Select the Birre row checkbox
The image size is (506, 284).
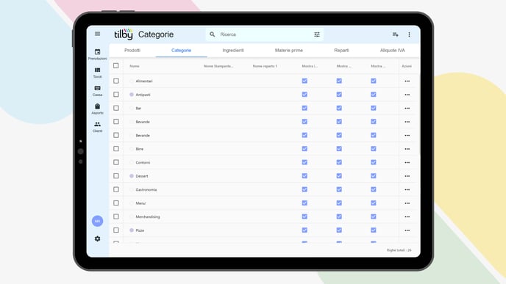tap(116, 149)
